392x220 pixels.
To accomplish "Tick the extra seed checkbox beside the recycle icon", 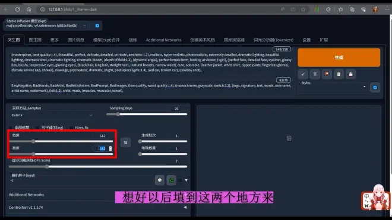I will pyautogui.click(x=180, y=180).
